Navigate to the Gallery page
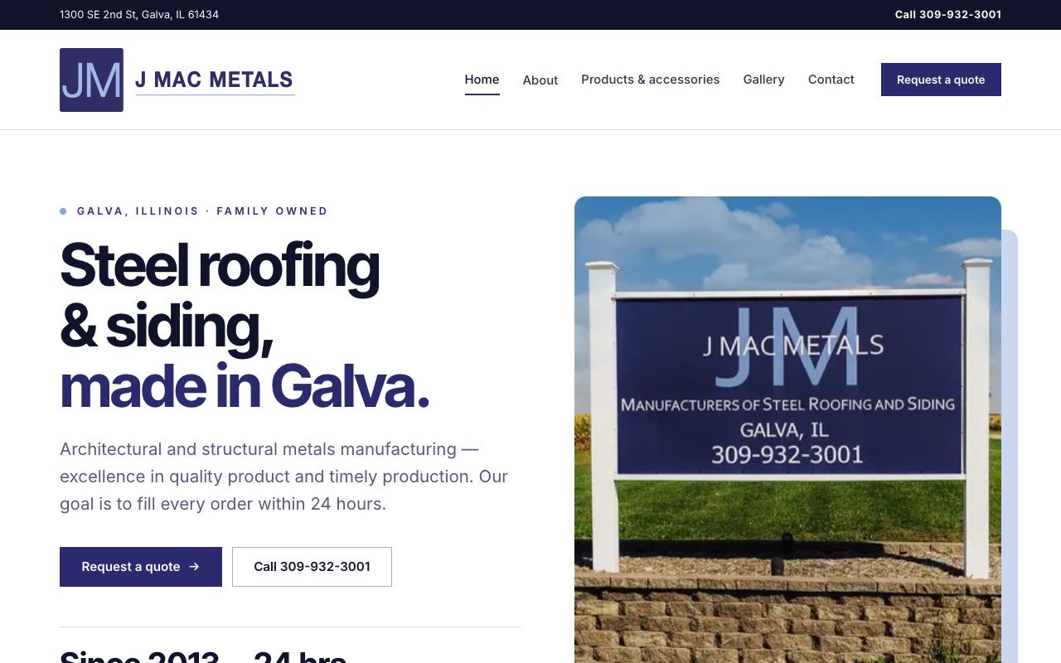This screenshot has width=1061, height=663. 763,80
